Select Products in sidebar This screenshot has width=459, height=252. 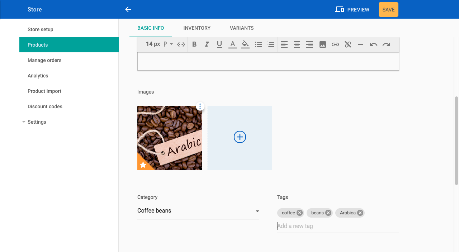tap(69, 45)
